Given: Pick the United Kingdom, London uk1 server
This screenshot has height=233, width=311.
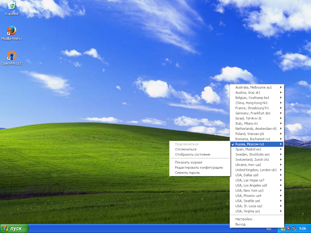Looking at the screenshot, I should [x=257, y=170].
